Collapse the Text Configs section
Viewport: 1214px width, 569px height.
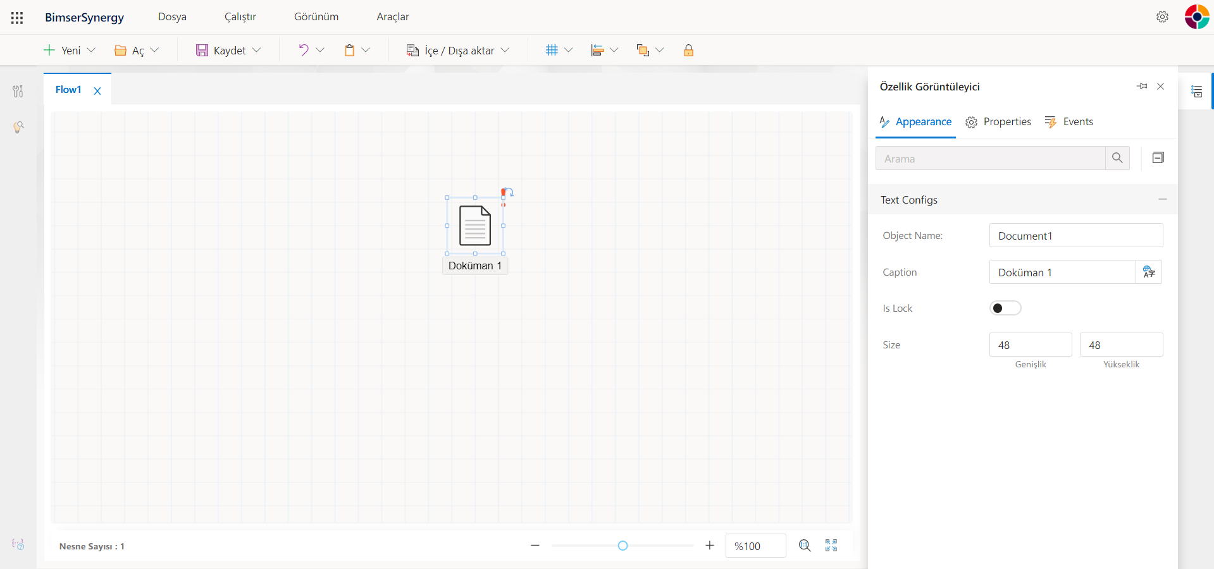click(x=1162, y=200)
